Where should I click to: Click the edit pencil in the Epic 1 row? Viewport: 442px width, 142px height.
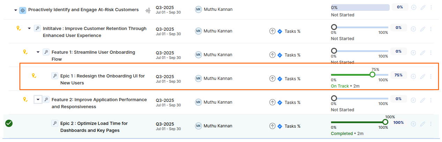[x=422, y=76]
